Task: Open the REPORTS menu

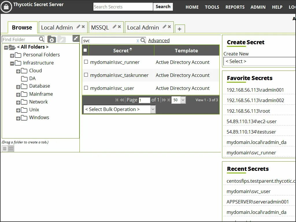Action: 235,7
